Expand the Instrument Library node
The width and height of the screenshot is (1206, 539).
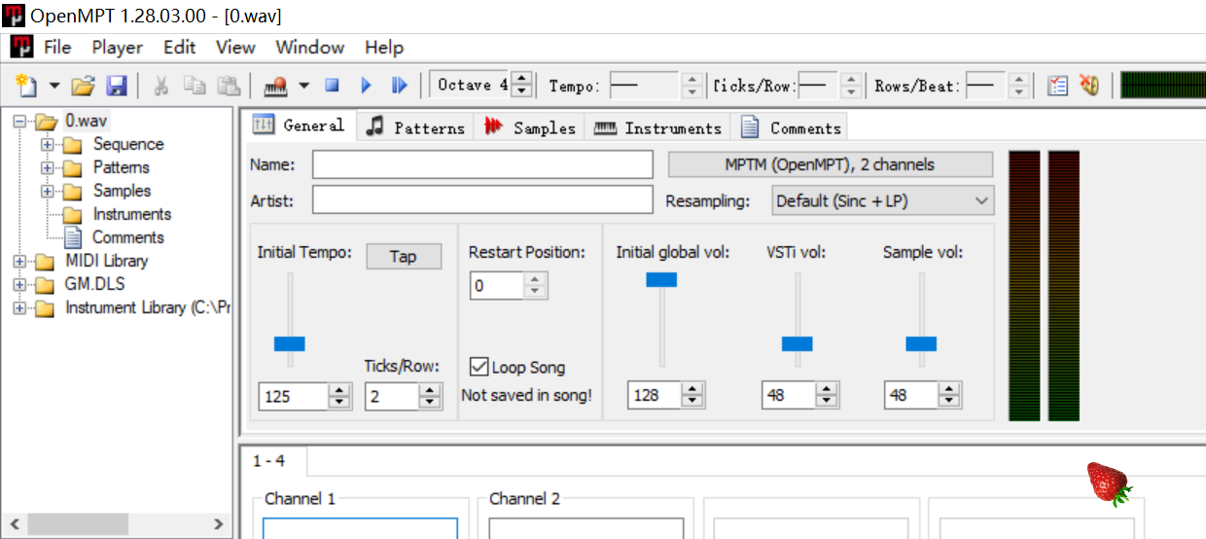point(18,307)
